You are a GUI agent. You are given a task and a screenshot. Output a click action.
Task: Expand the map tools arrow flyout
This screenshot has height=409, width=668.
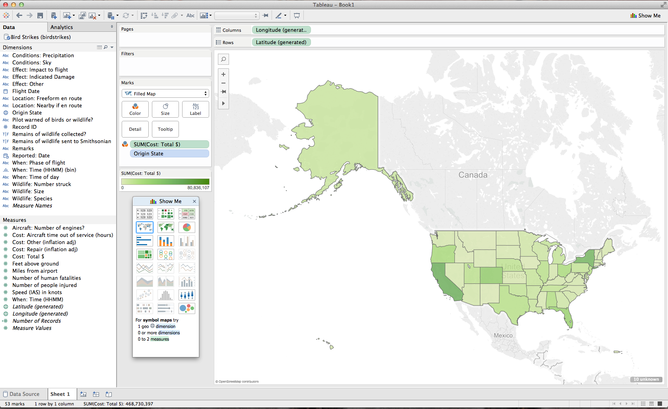(x=223, y=103)
